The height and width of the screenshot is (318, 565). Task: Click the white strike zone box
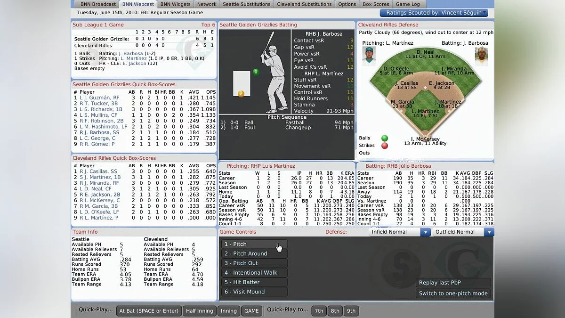(242, 83)
